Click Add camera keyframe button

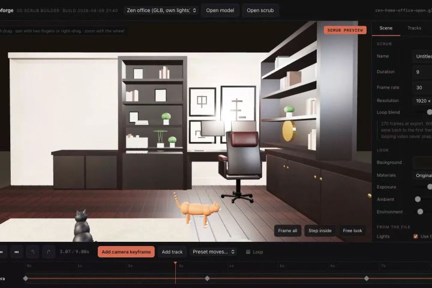pyautogui.click(x=126, y=252)
